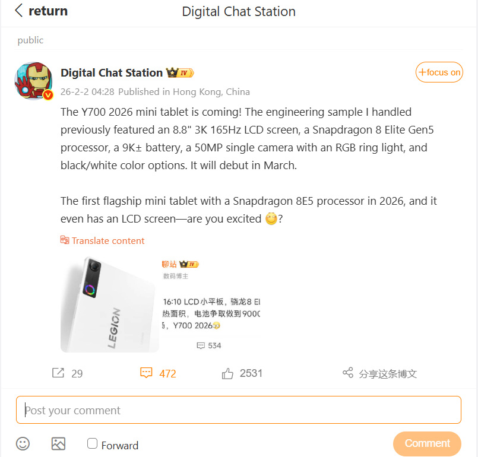Open the Translate content link

107,240
